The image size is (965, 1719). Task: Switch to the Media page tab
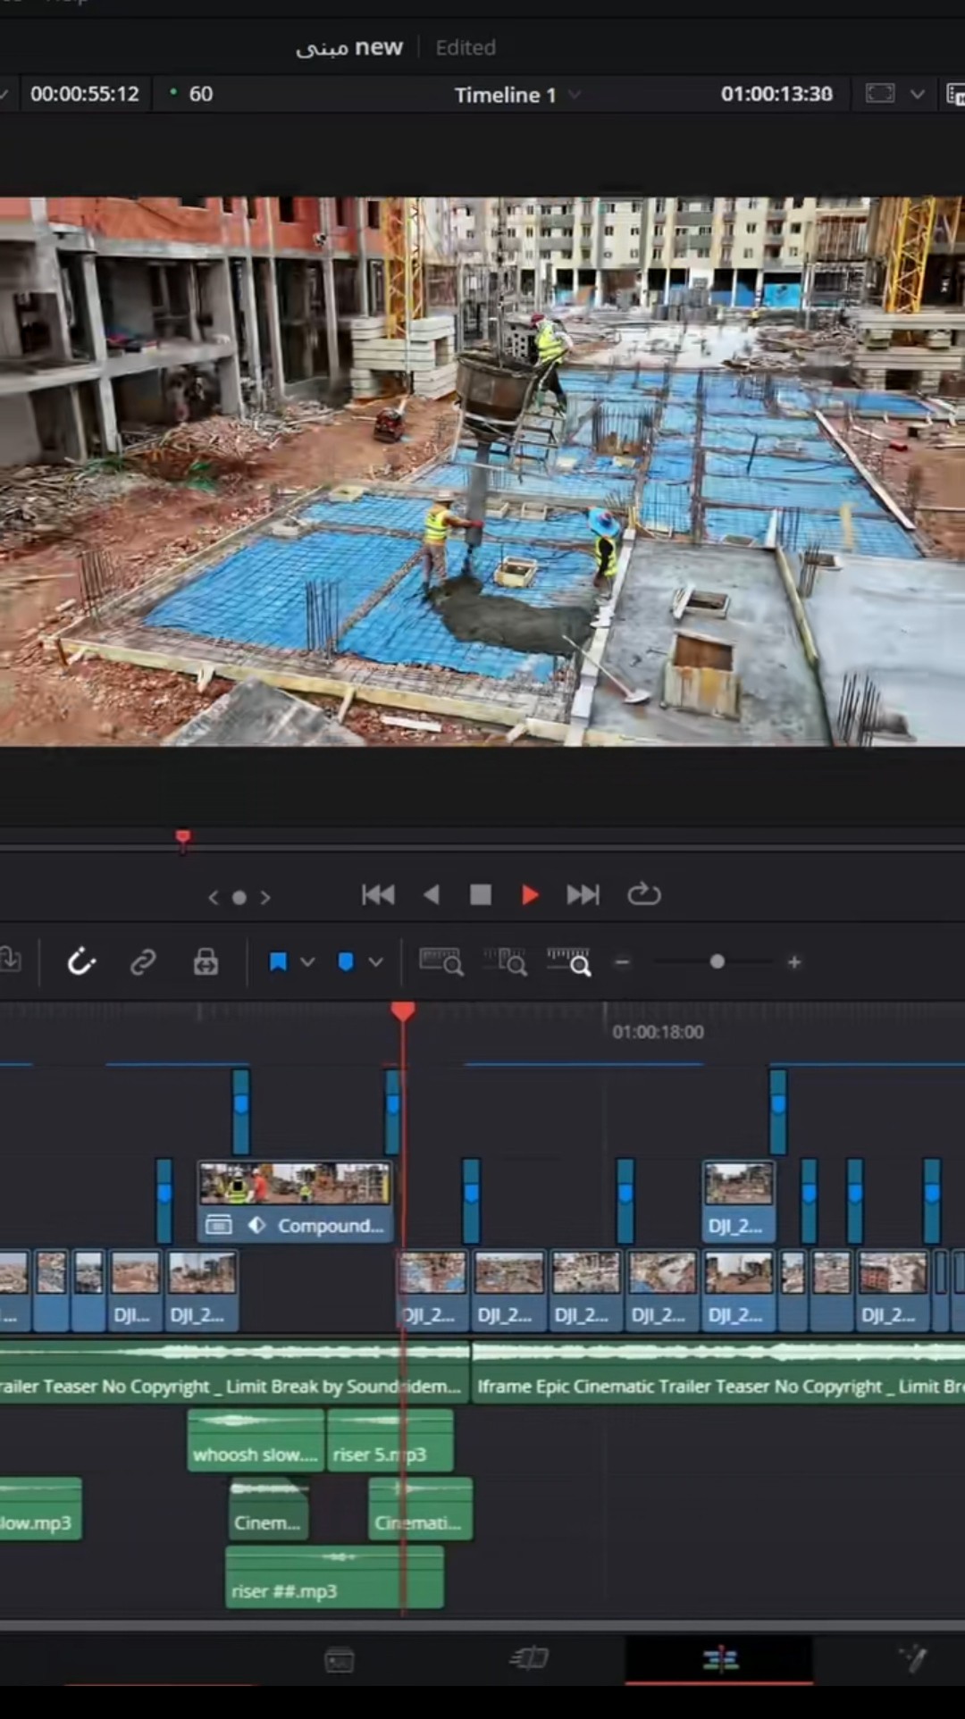(340, 1661)
